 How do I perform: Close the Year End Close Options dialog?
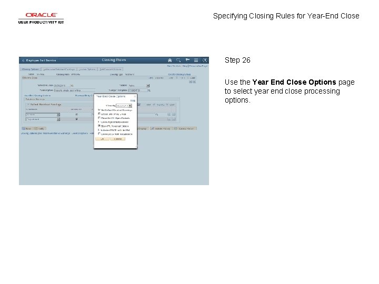135,96
